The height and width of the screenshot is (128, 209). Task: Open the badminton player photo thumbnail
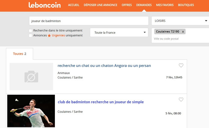(x=31, y=111)
